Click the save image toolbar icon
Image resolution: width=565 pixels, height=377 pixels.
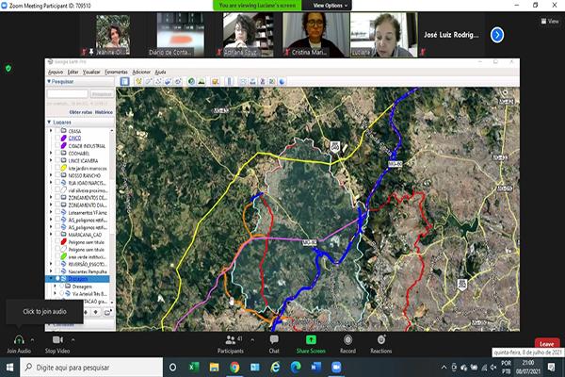pos(263,82)
